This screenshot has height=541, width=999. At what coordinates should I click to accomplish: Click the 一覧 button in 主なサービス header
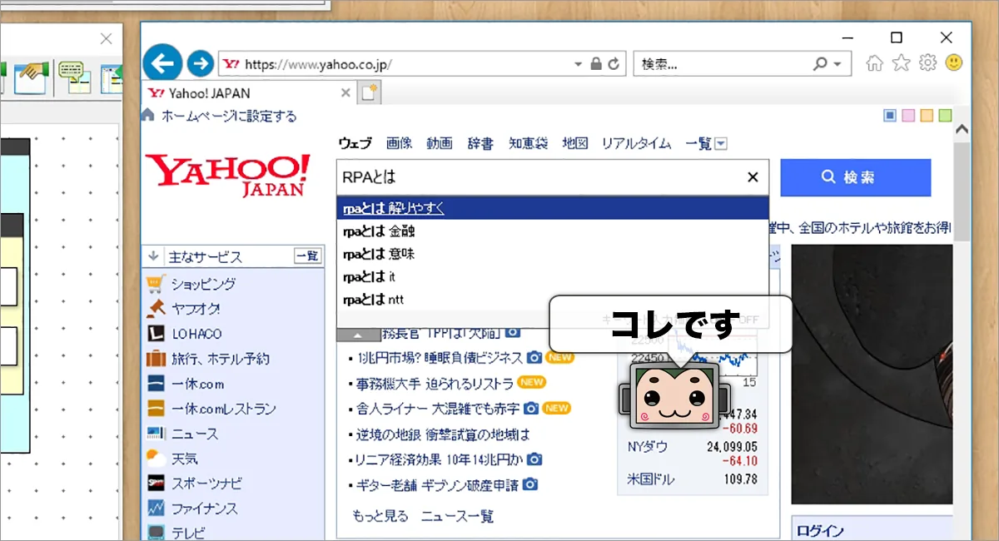(x=307, y=256)
